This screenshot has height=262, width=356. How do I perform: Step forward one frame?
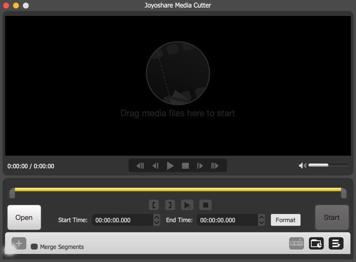tap(200, 166)
